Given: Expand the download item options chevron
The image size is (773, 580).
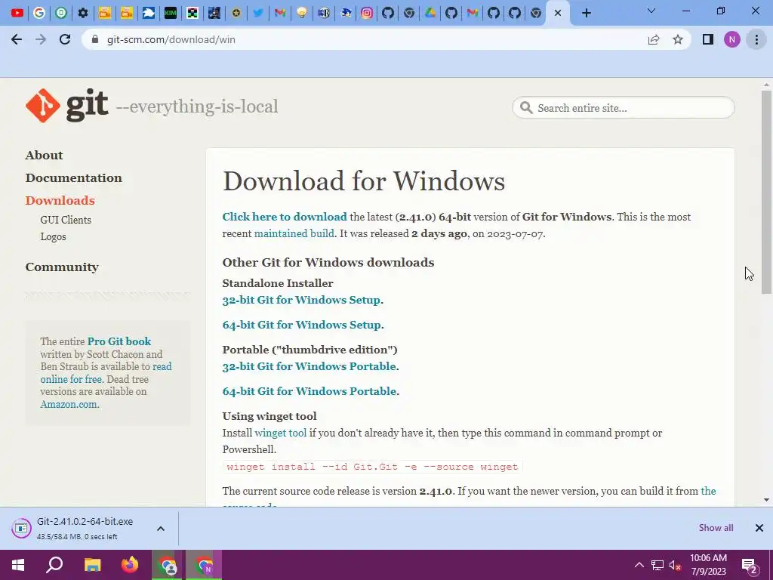Looking at the screenshot, I should [161, 528].
